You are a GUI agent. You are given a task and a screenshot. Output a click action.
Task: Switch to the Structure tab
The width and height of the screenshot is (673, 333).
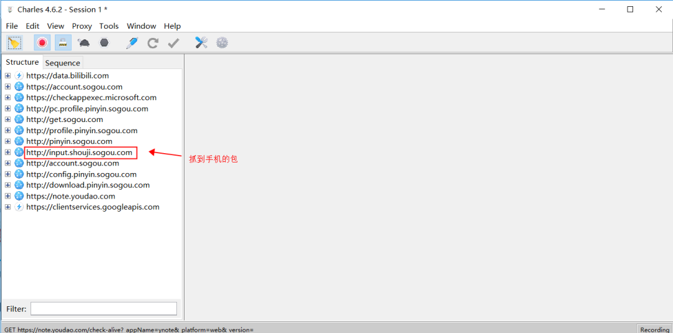point(22,62)
